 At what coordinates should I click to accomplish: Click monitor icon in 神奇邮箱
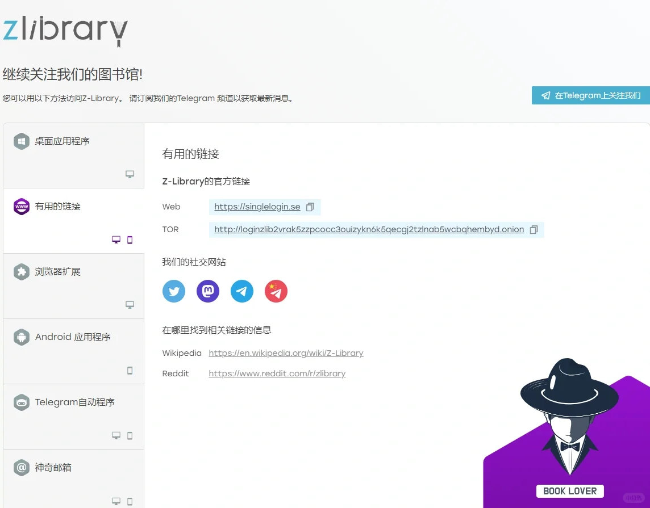[x=116, y=501]
